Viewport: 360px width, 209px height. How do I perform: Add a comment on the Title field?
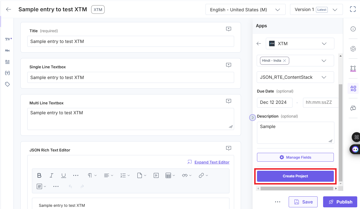[228, 29]
